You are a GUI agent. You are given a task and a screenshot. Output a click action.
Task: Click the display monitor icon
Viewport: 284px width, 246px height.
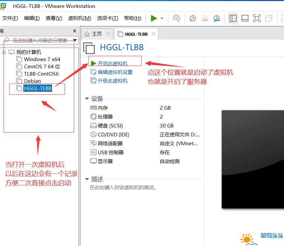coord(94,161)
